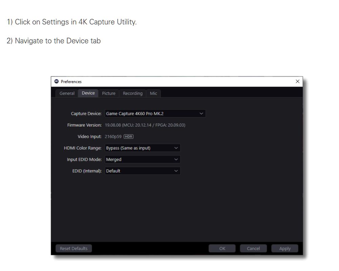Open the Picture tab

click(x=108, y=93)
